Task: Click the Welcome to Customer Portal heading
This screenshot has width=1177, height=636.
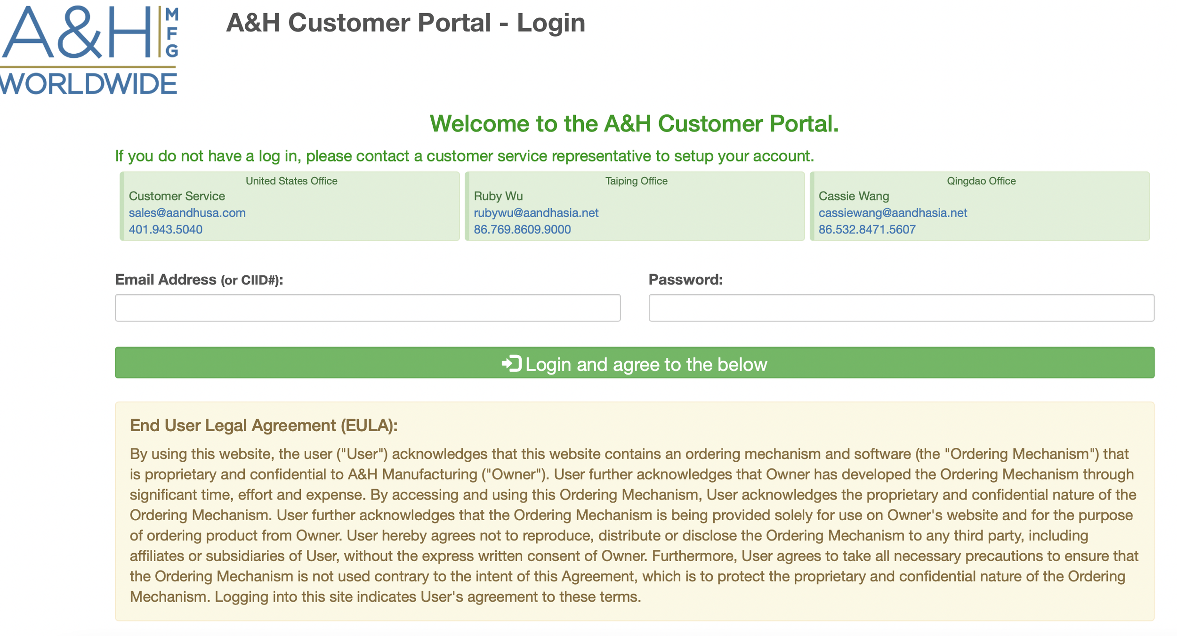Action: point(635,124)
